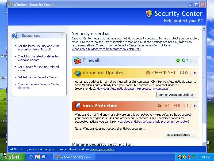Screen dimensions: 214x161
Task: Click the green ON status light for Firewall
Action: click(x=178, y=60)
